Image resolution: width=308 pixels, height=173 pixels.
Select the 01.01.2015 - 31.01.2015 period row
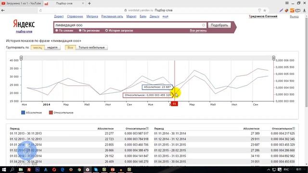(225, 145)
